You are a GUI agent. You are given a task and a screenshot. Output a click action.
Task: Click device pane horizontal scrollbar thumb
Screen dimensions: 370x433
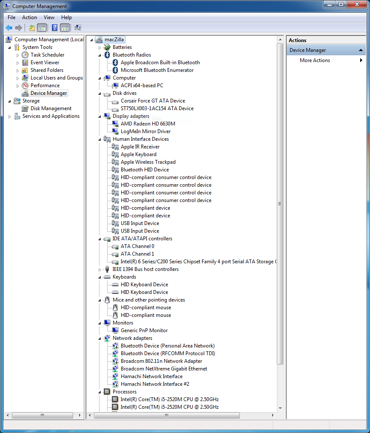pos(167,415)
